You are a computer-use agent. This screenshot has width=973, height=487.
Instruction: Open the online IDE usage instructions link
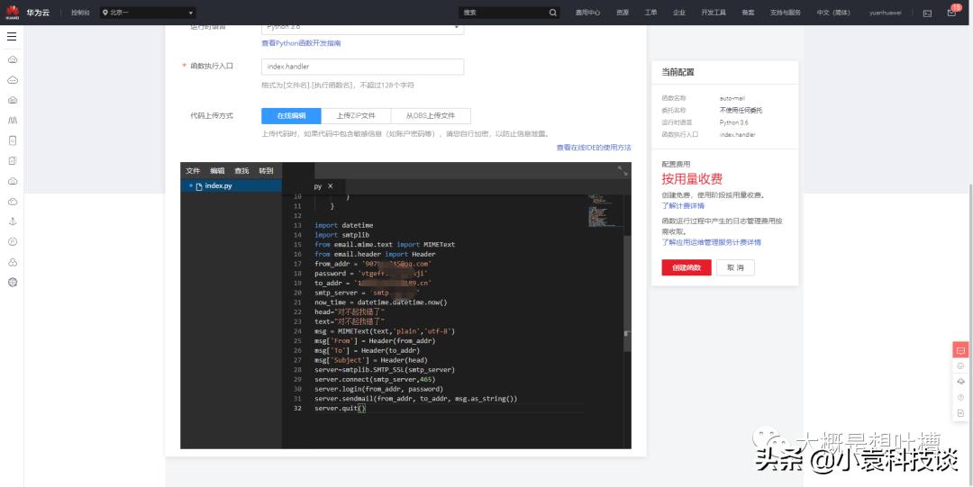click(593, 148)
